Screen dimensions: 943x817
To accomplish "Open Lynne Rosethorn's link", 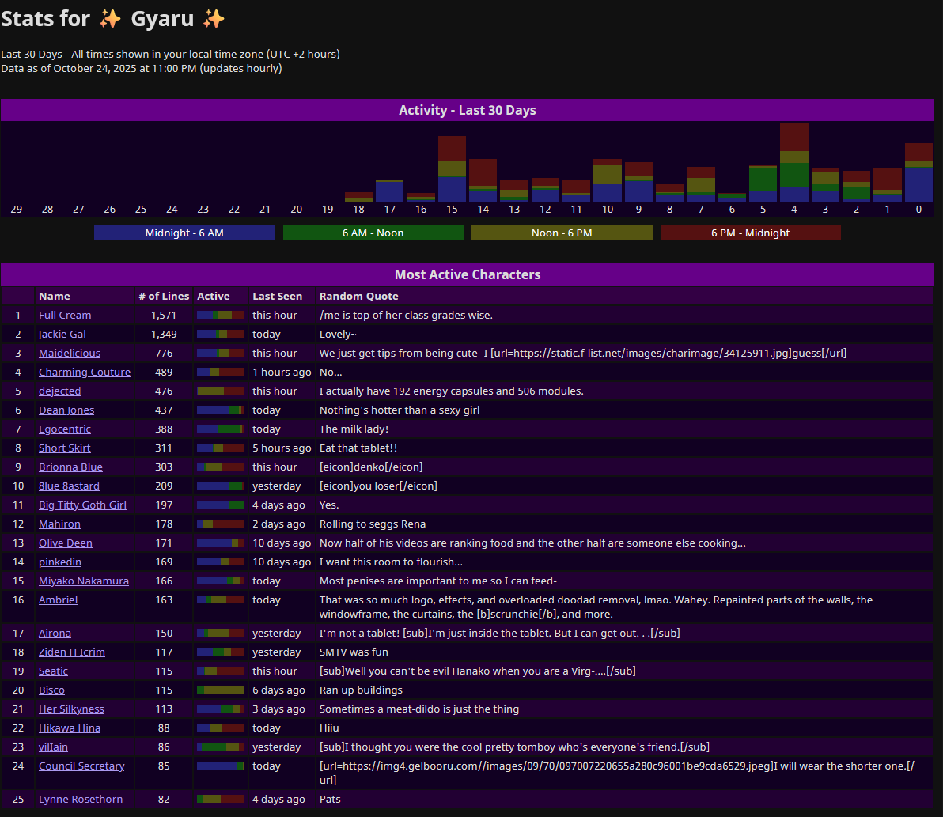I will (x=81, y=799).
